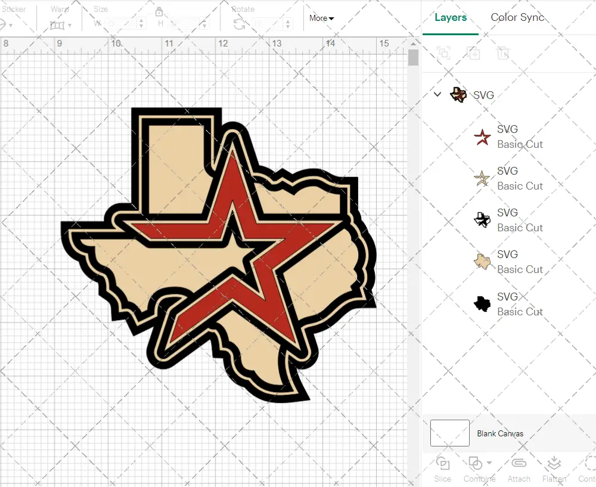The image size is (596, 487).
Task: Click the Rotate icon in toolbar
Action: 239,24
